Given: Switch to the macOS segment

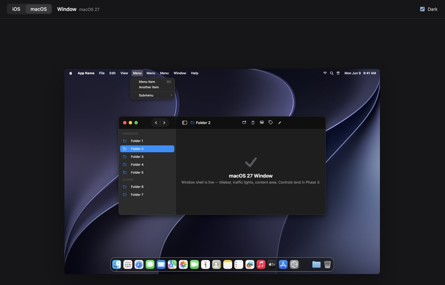Looking at the screenshot, I should coord(39,9).
